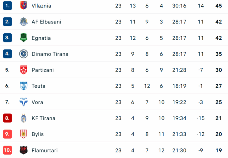Click the Vllaznia club crest icon
Screen dimensions: 228x158
24,6
